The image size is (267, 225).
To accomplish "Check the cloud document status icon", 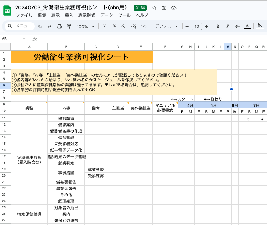I will click(x=174, y=8).
